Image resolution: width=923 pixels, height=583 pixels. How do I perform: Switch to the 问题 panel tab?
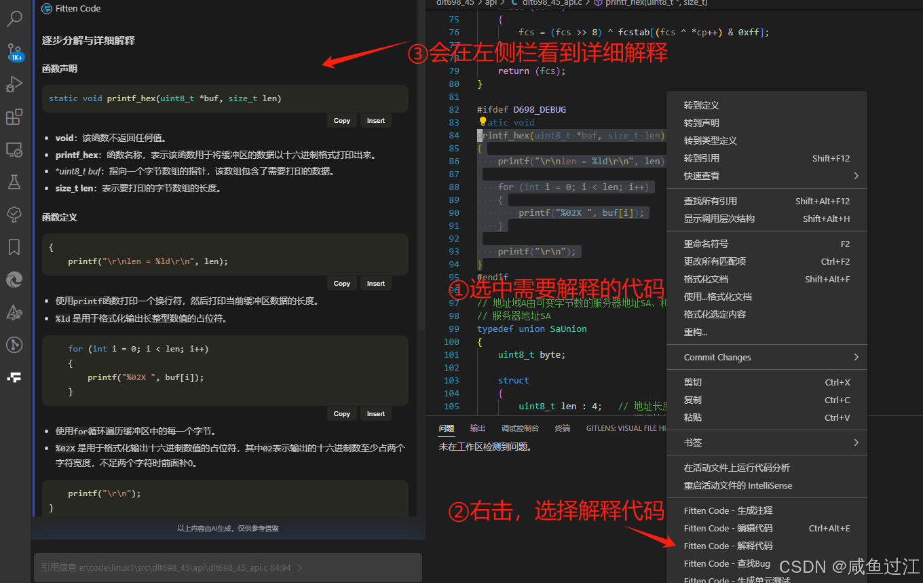click(446, 428)
